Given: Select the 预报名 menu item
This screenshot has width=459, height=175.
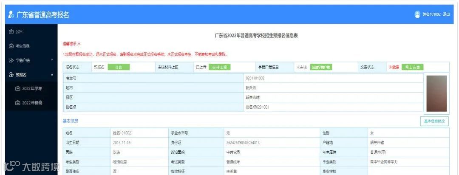Looking at the screenshot, I should [21, 75].
